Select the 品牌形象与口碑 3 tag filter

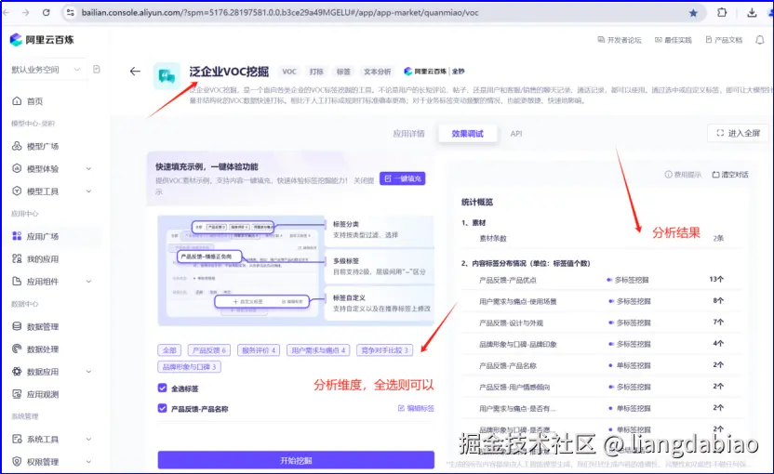tap(189, 367)
